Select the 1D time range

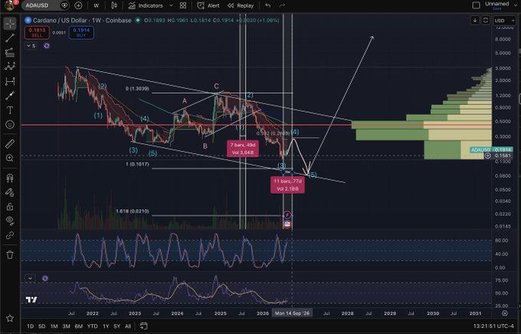click(30, 326)
